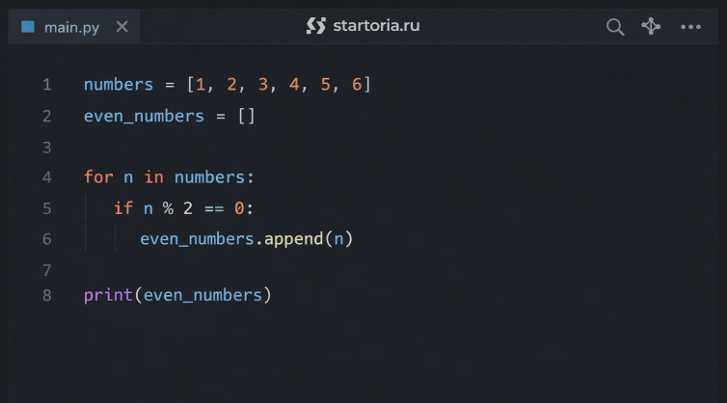Open the search magnifier icon

point(615,27)
